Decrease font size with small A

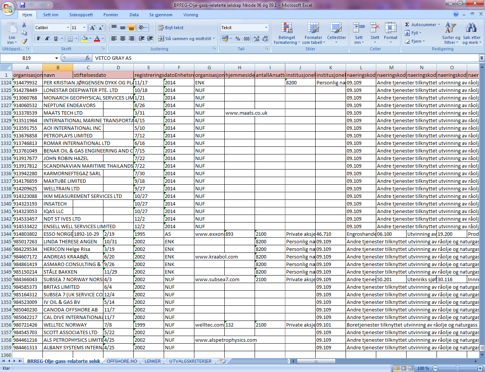point(101,28)
